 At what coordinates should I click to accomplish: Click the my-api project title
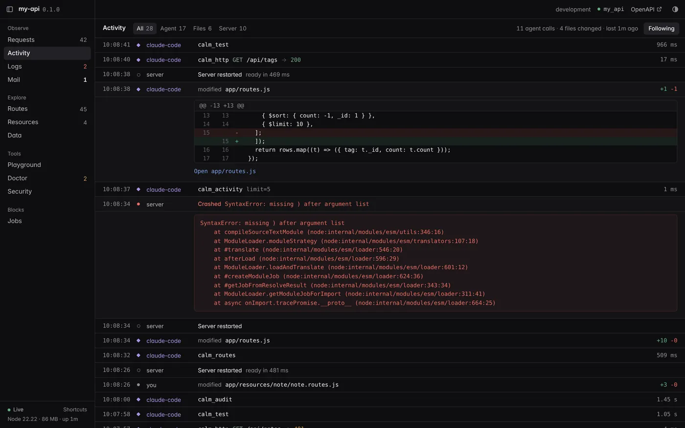click(29, 9)
